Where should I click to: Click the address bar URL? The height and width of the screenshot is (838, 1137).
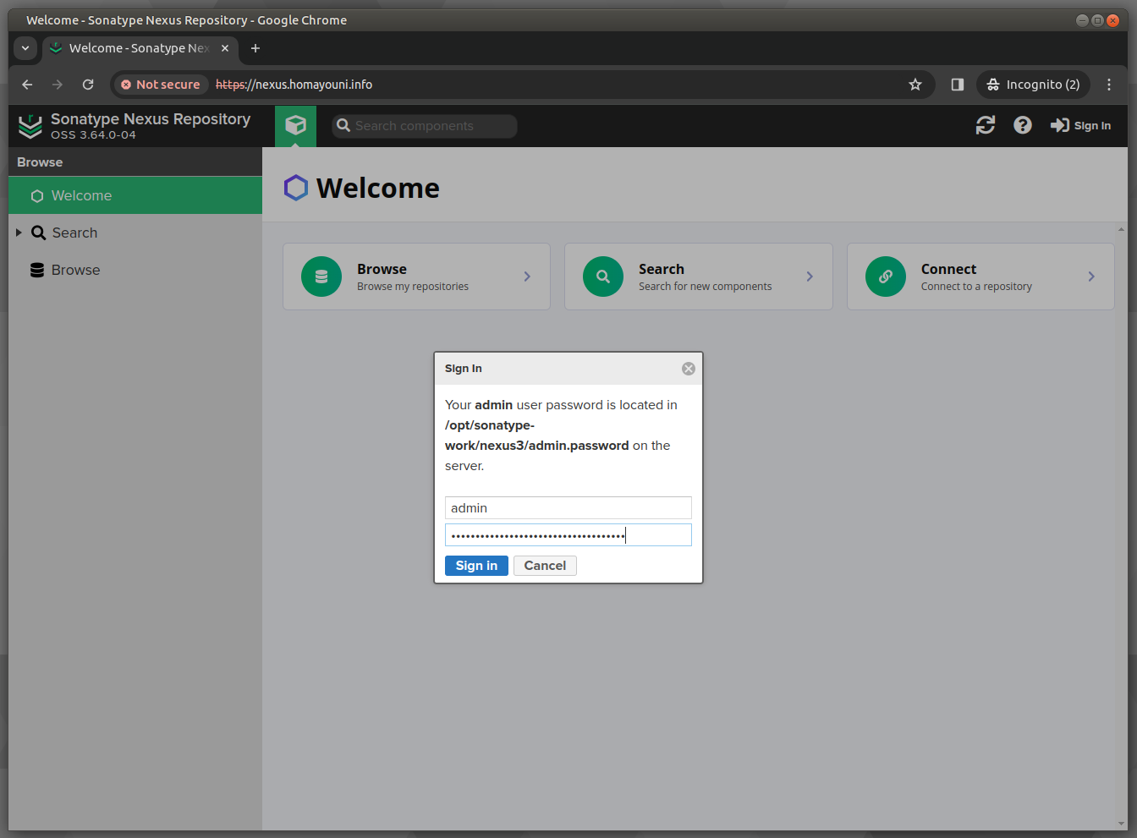coord(294,85)
